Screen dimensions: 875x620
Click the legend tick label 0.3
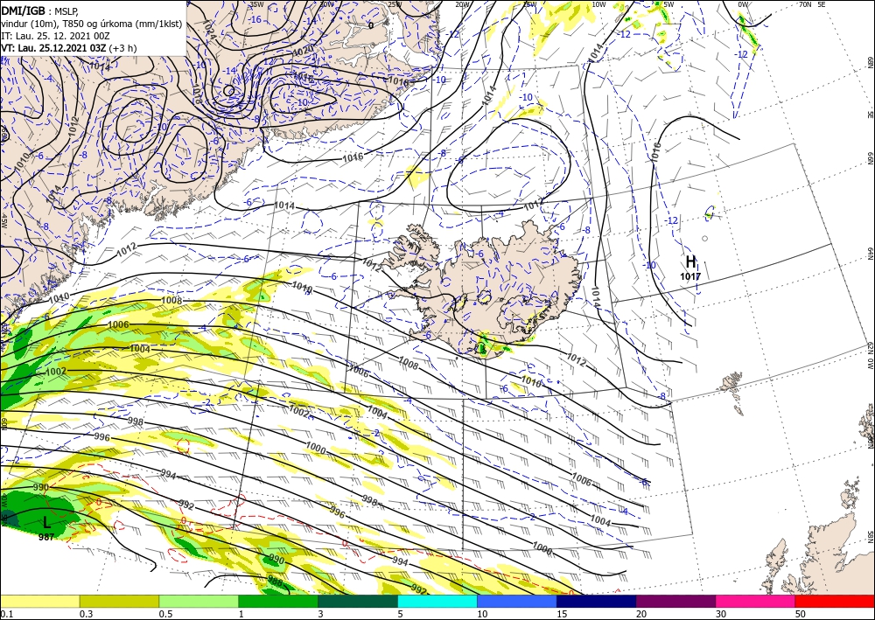[86, 614]
